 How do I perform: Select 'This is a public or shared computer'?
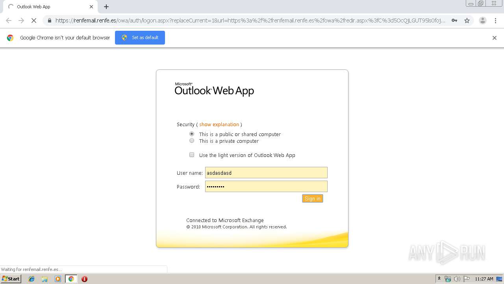click(192, 134)
